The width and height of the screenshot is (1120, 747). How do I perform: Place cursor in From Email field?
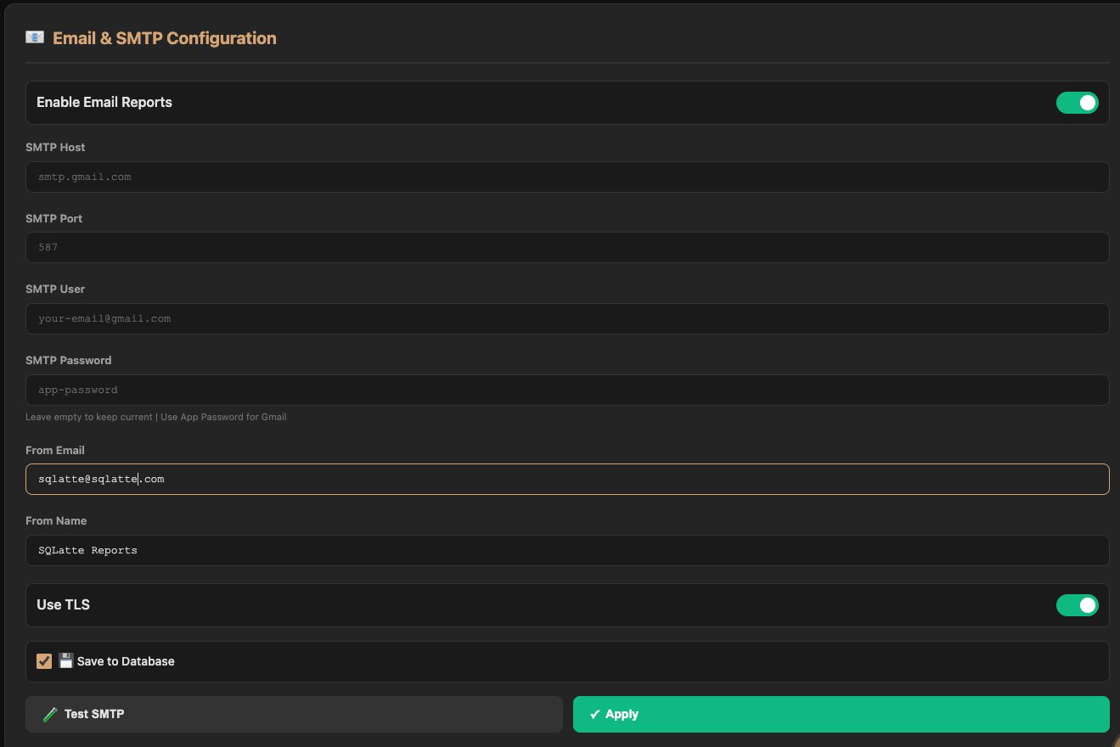click(567, 479)
